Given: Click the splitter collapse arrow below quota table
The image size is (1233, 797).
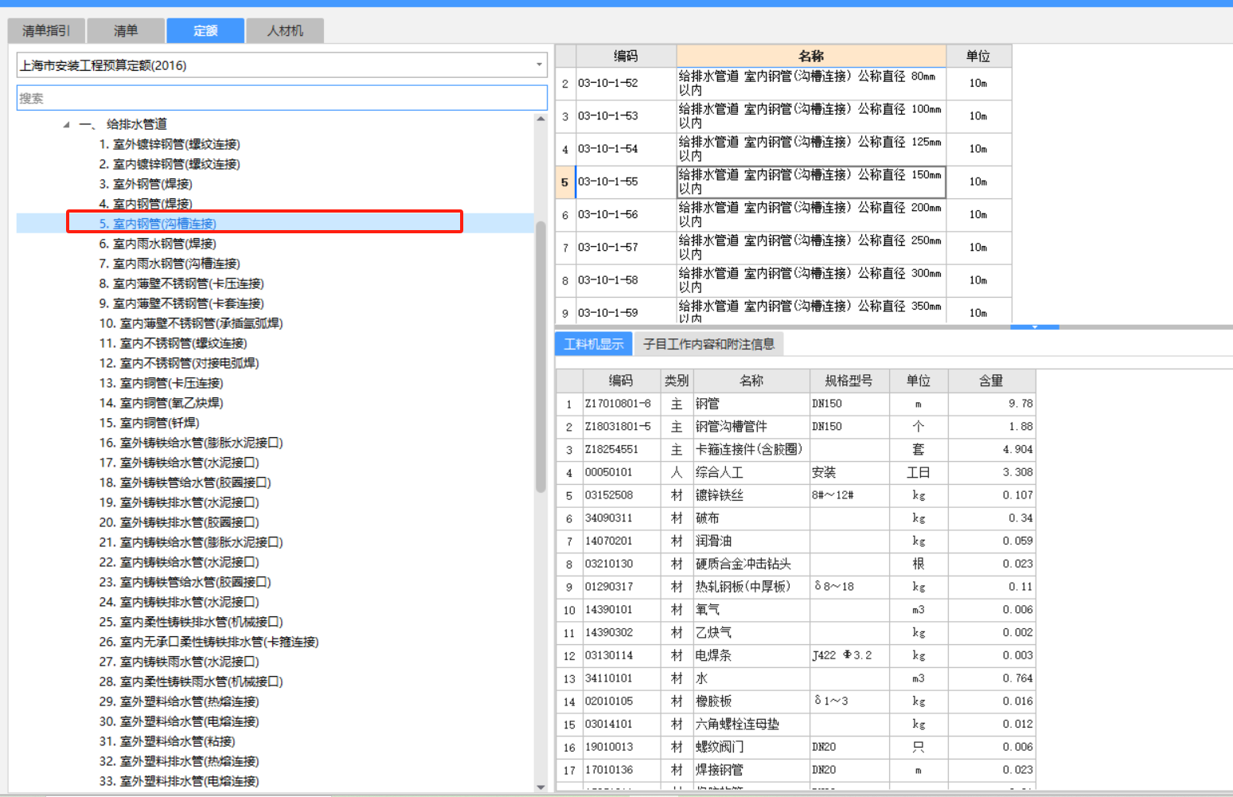Looking at the screenshot, I should 1035,326.
